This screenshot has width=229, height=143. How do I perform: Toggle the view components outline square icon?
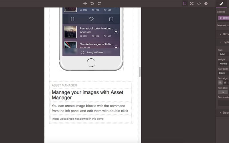click(x=185, y=3)
